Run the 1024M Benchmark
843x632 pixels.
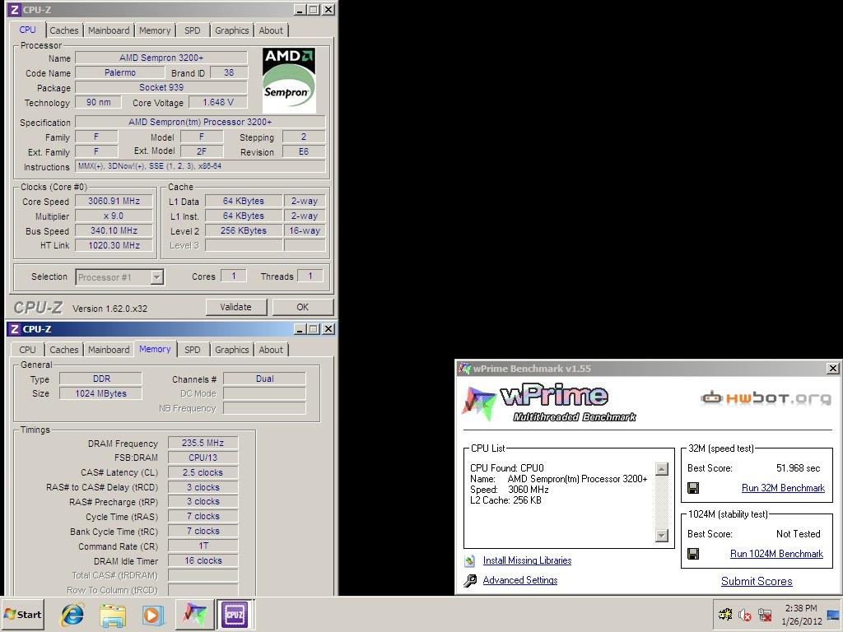776,554
